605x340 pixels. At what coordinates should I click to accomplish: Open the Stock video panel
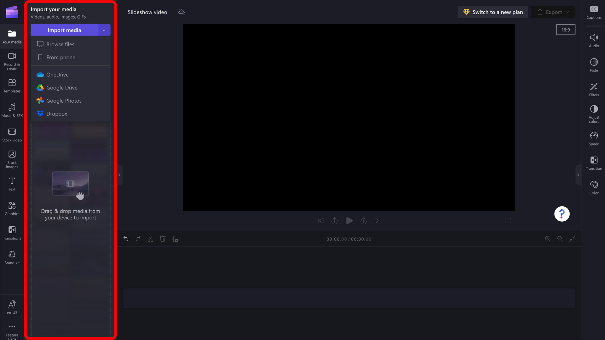[12, 135]
